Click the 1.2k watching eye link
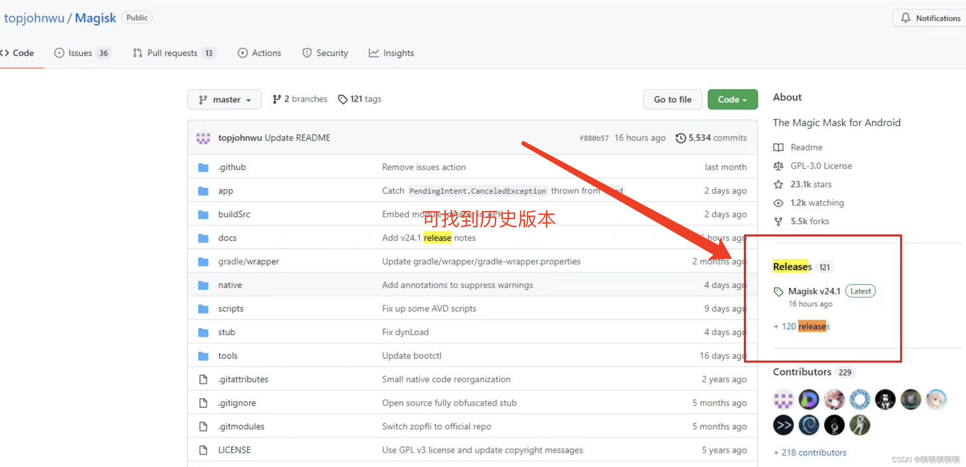Image resolution: width=966 pixels, height=467 pixels. 816,203
